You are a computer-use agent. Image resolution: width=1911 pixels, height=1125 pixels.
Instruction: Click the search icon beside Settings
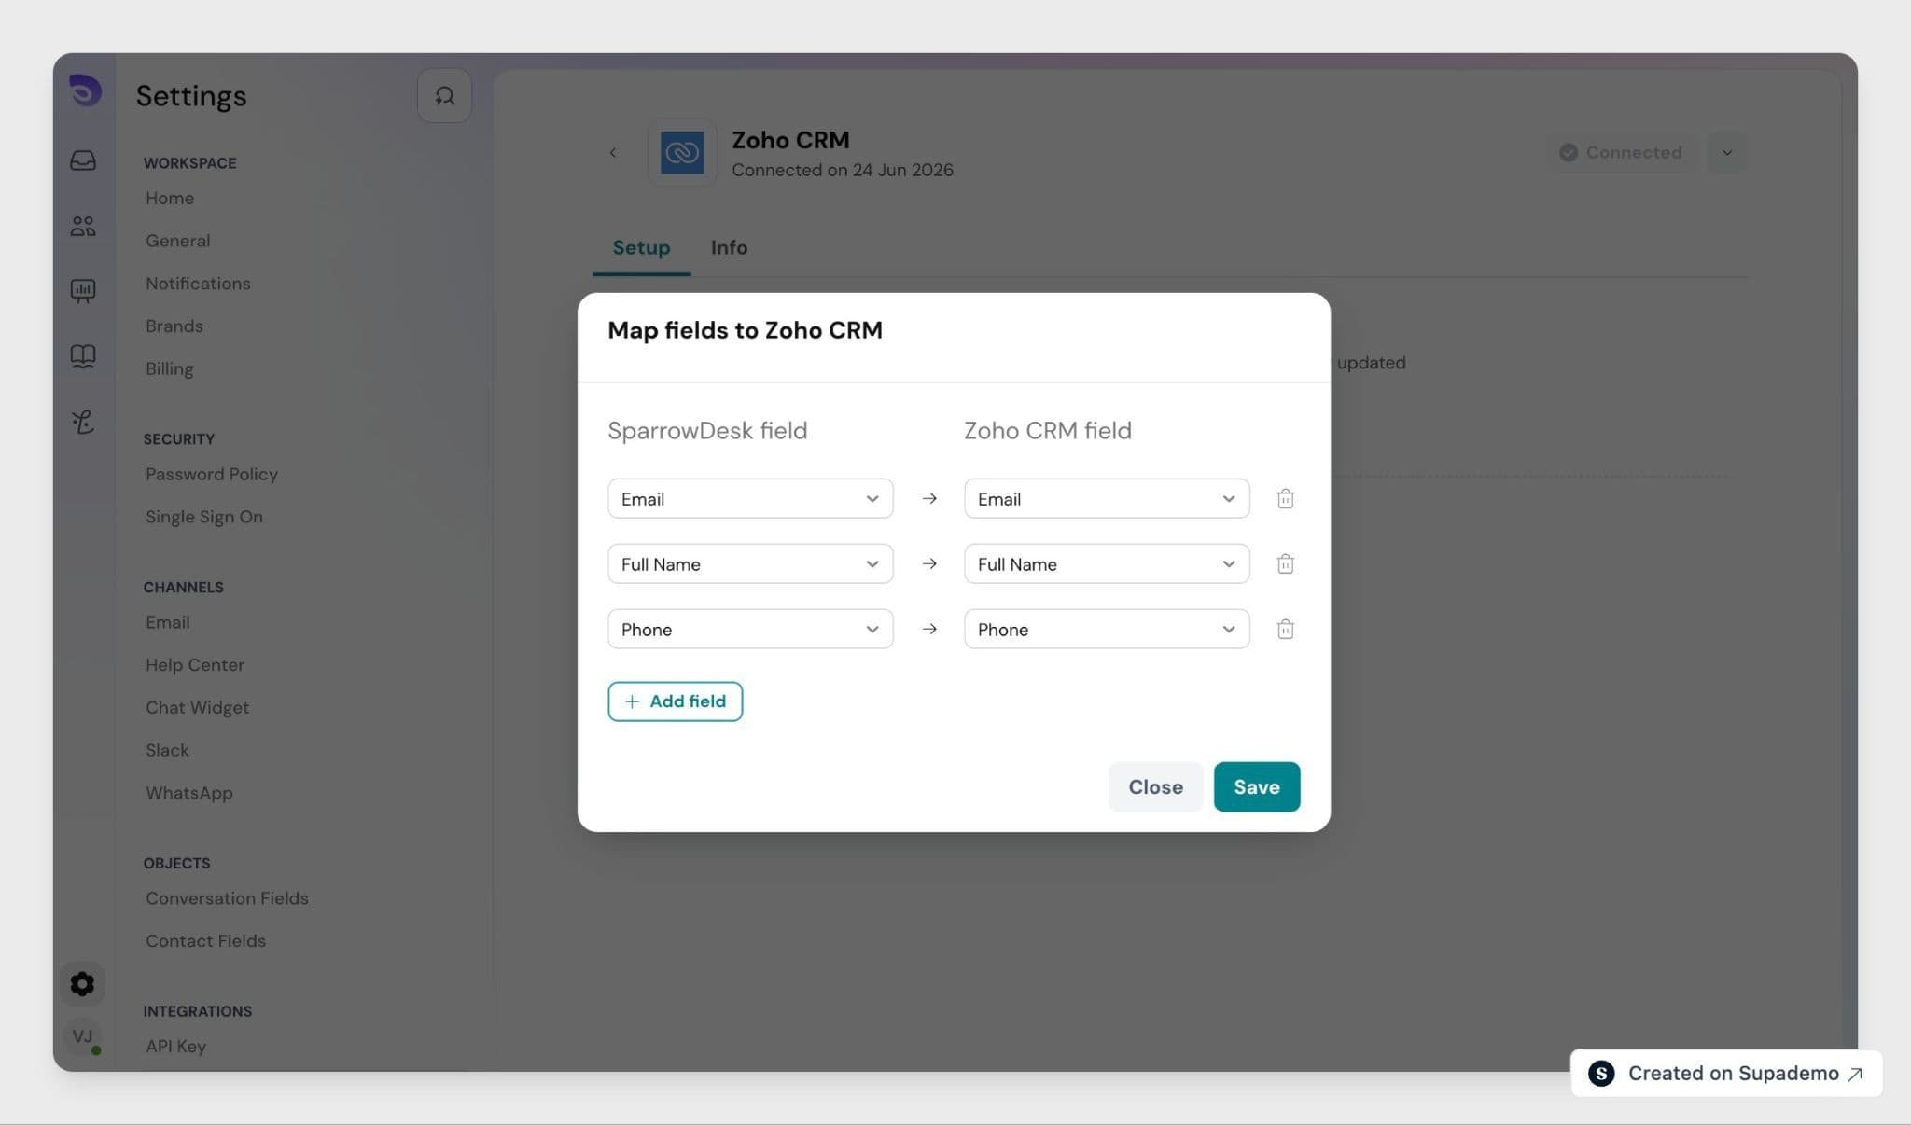(x=444, y=95)
